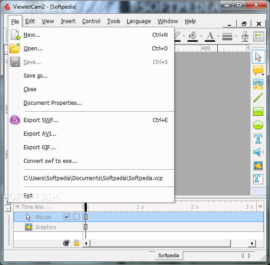Open the fill color dropdown arrow
The width and height of the screenshot is (270, 265).
[x=201, y=36]
